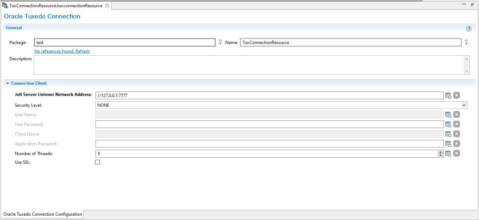The height and width of the screenshot is (220, 479).
Task: Open module property picker for Jolt Server Listener Network Address
Action: click(448, 95)
